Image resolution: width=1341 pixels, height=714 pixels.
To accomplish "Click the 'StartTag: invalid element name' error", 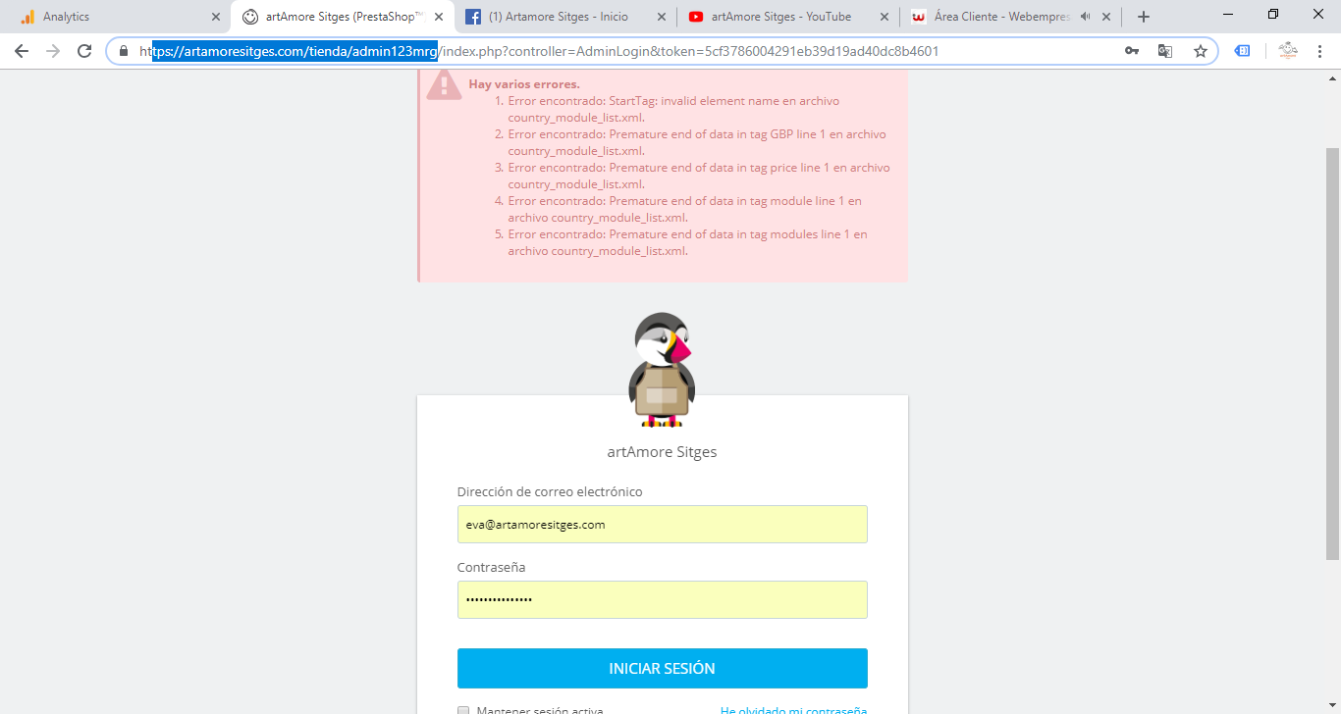I will tap(673, 109).
